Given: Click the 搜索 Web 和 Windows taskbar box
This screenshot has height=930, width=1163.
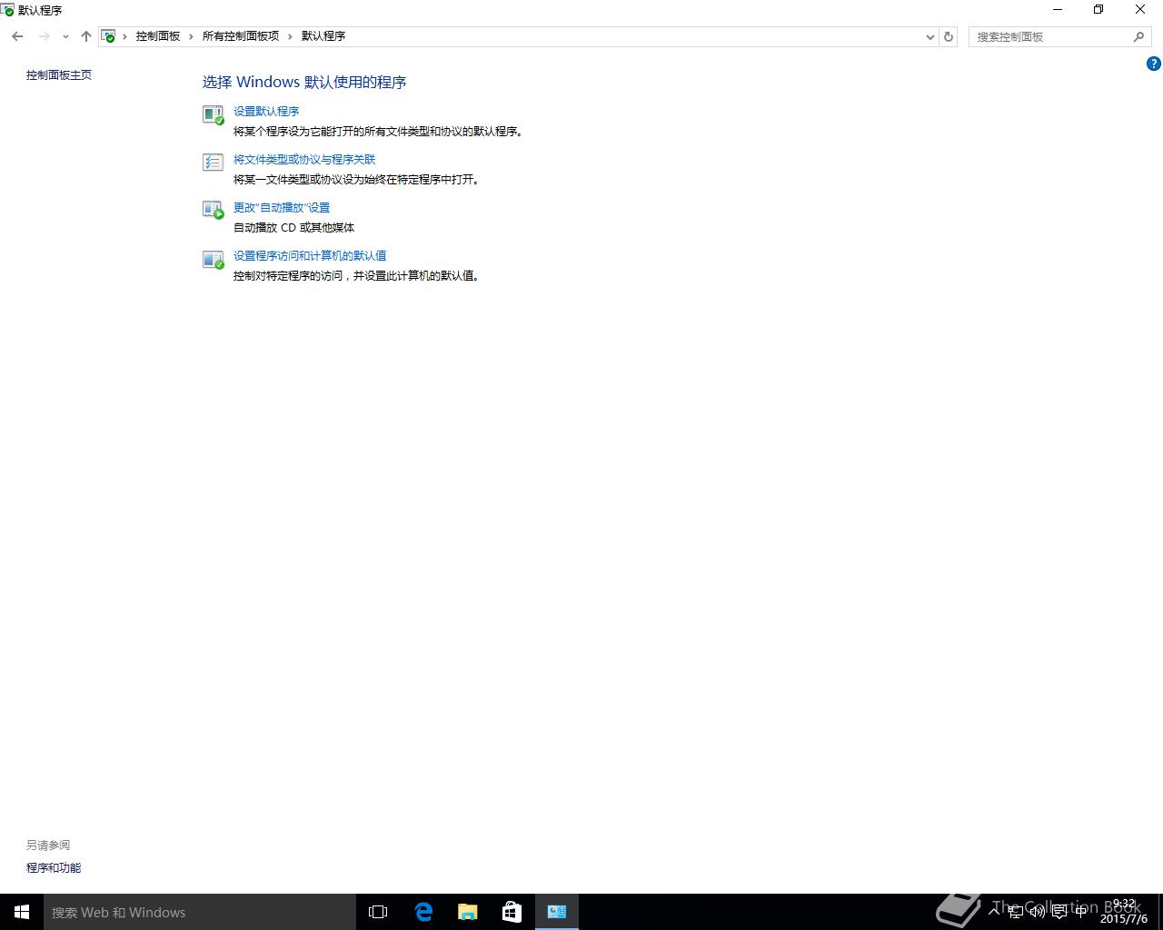Looking at the screenshot, I should click(200, 912).
